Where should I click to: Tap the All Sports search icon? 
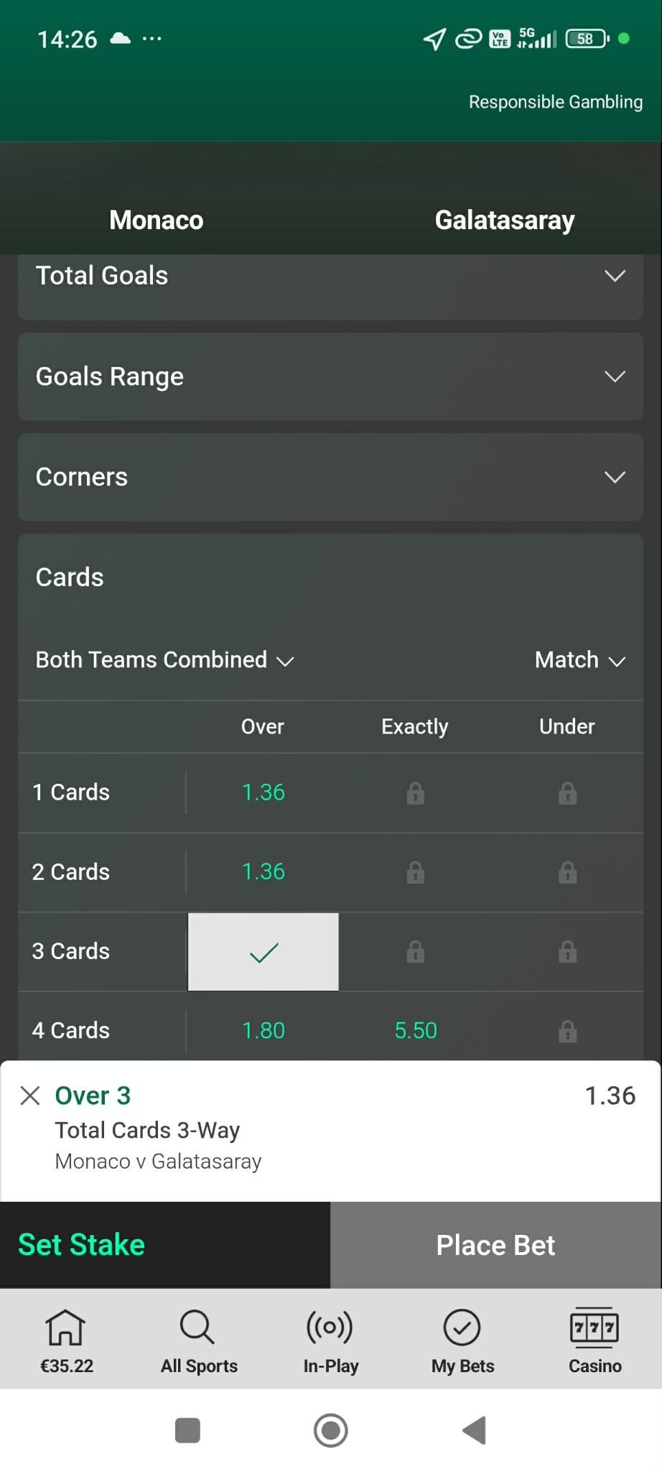pyautogui.click(x=198, y=1340)
